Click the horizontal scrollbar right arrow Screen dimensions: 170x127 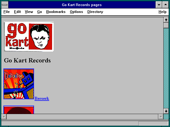161,117
